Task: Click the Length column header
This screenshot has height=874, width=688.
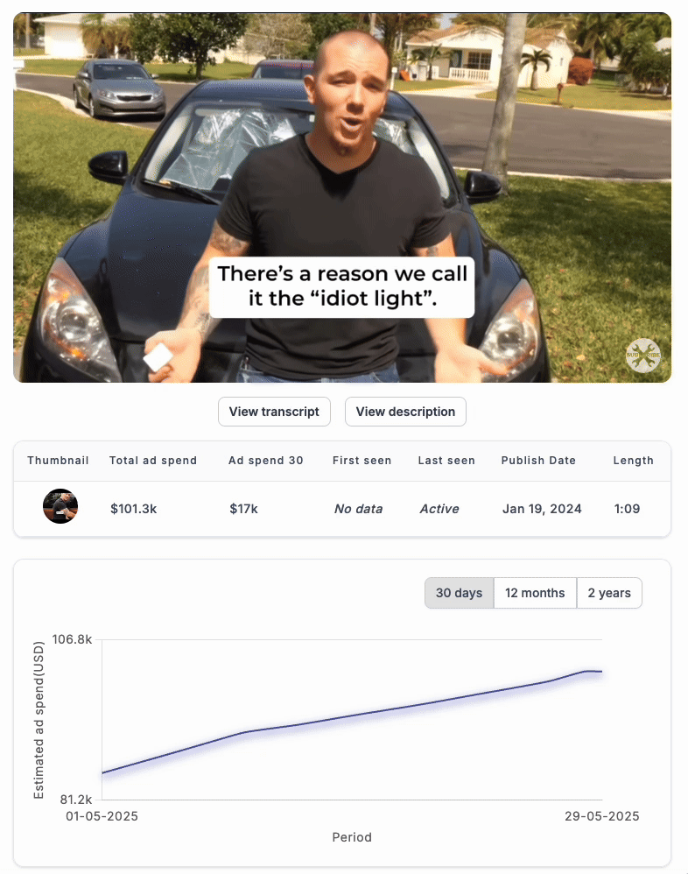Action: click(634, 461)
